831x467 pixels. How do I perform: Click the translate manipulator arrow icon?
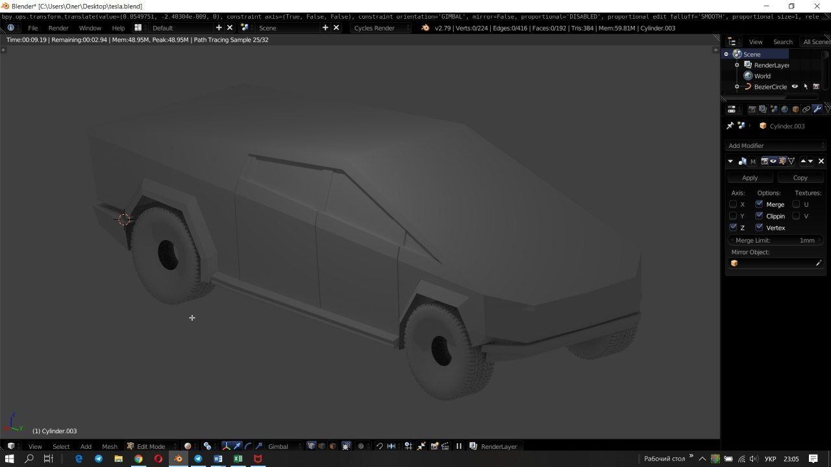click(237, 446)
